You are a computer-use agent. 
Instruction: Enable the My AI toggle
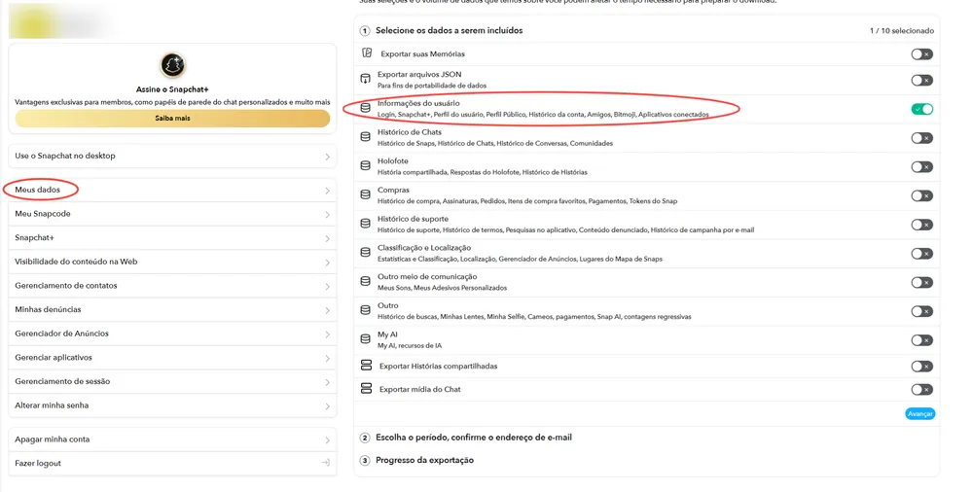point(921,340)
